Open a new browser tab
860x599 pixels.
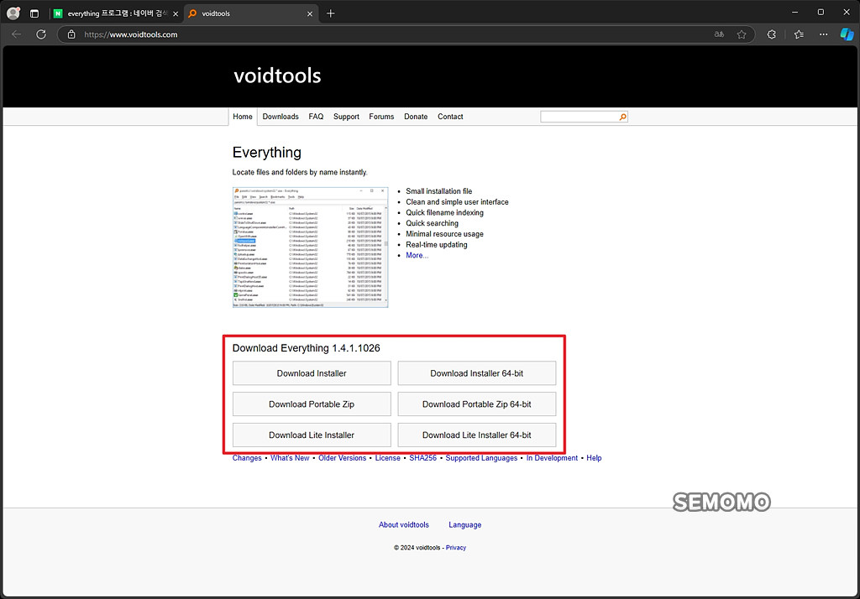point(331,13)
